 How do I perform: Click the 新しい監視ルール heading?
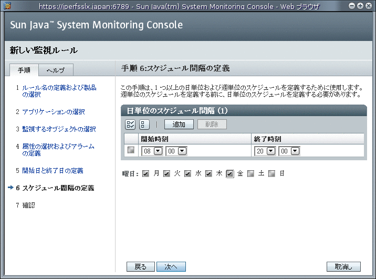point(44,50)
